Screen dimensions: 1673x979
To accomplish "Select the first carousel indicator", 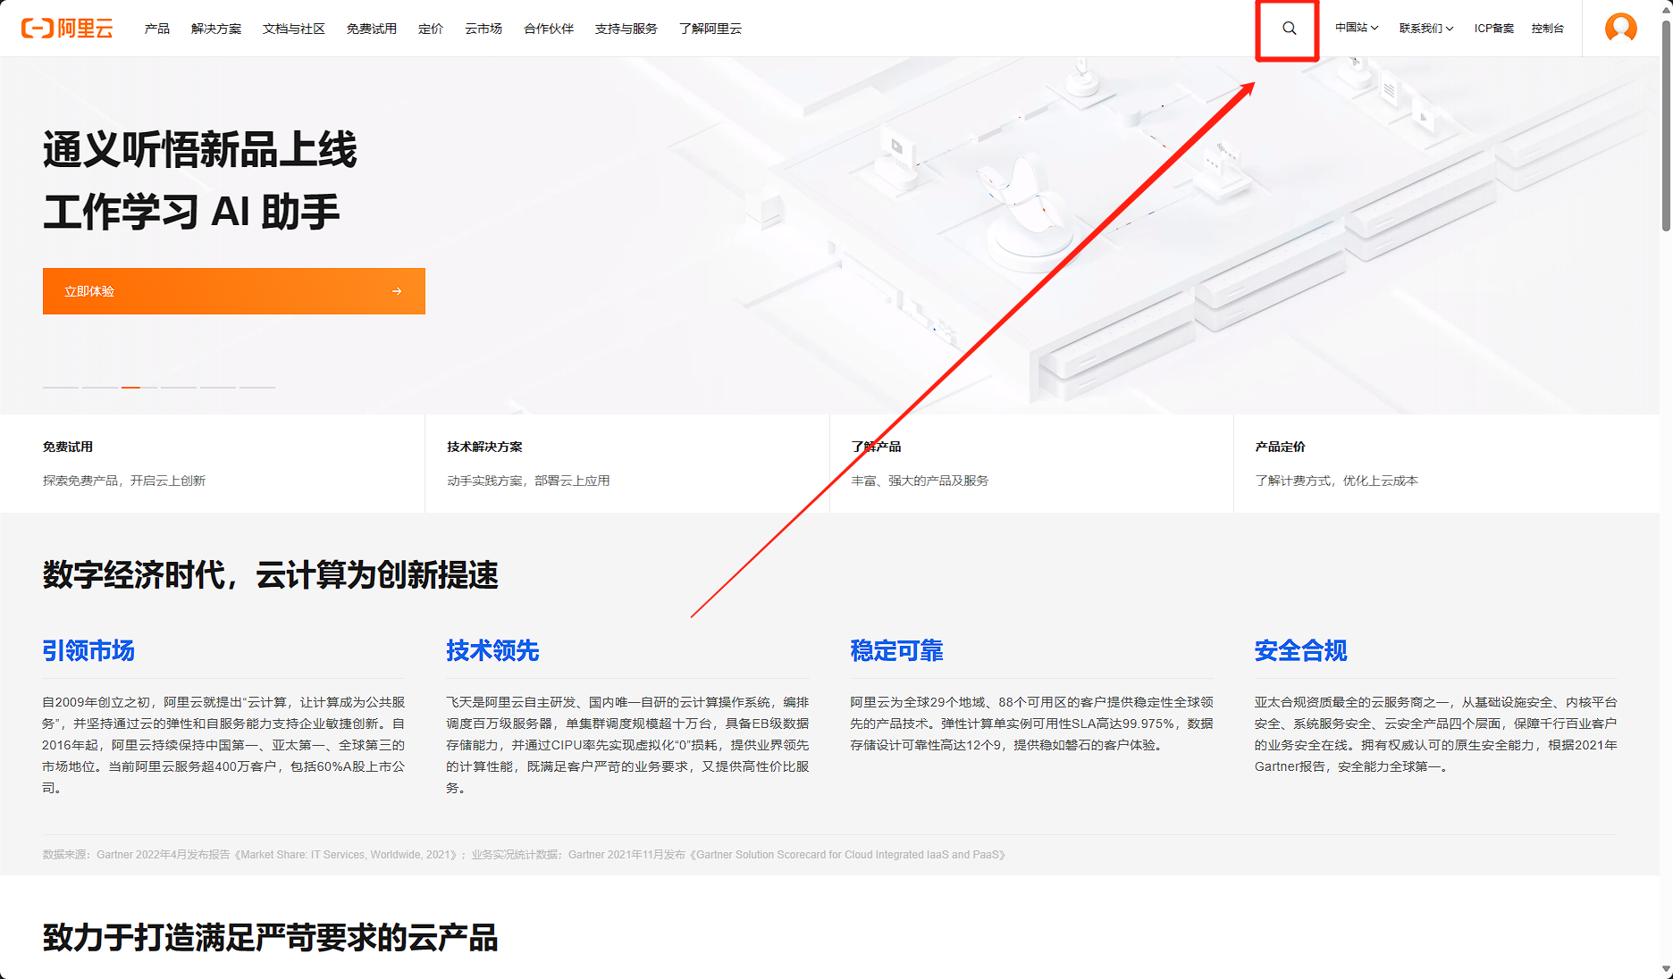I will [x=61, y=387].
